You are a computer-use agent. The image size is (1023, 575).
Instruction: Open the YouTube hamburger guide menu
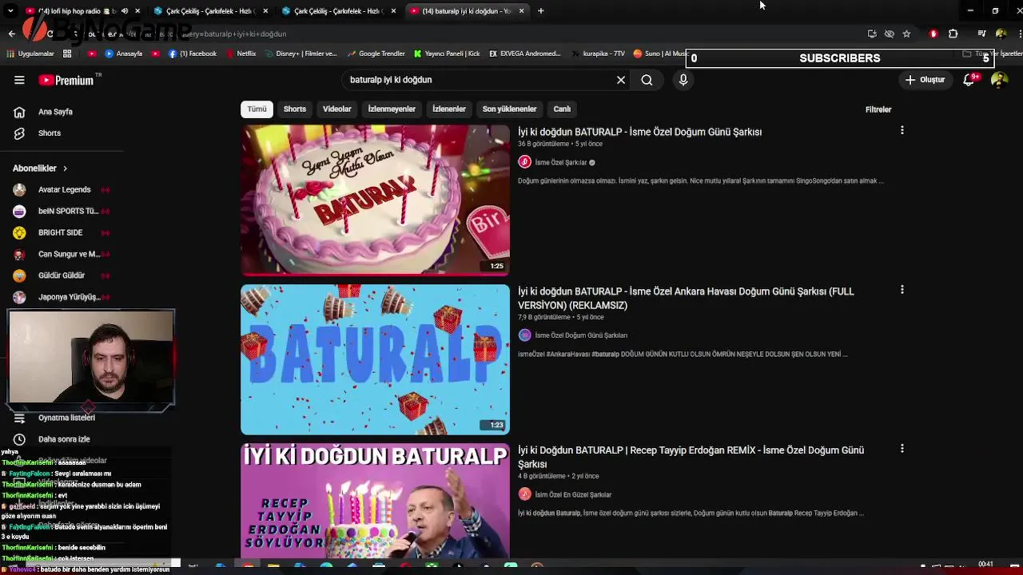19,80
